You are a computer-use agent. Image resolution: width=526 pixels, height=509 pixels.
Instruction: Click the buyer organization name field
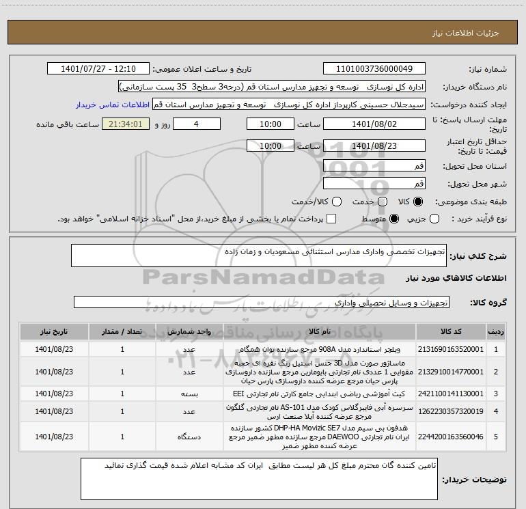pyautogui.click(x=272, y=87)
